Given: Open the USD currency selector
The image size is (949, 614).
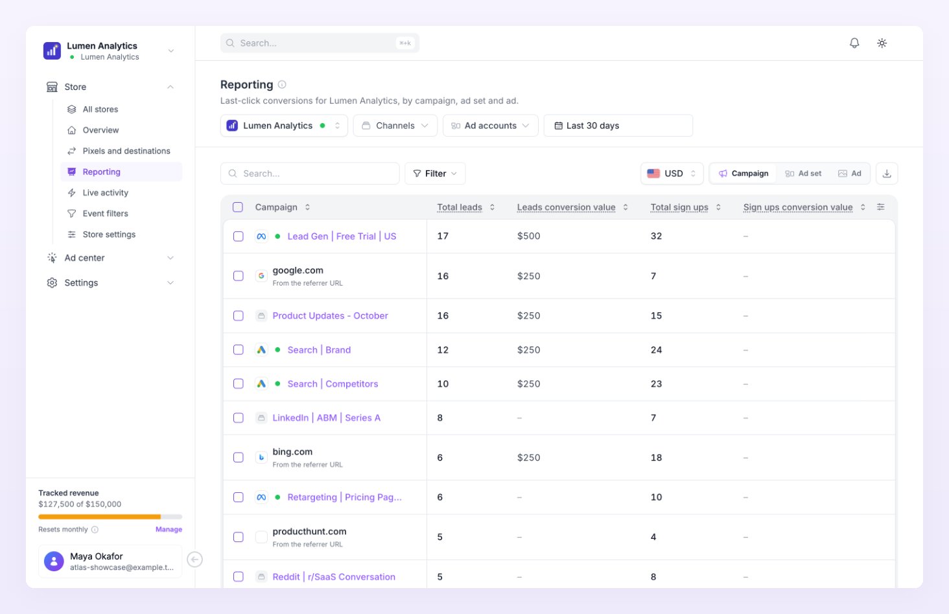Looking at the screenshot, I should 672,174.
